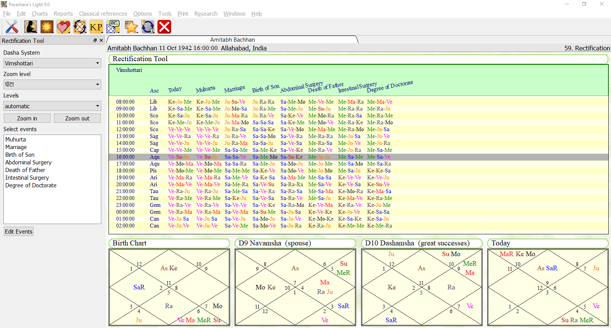611x328 pixels.
Task: Click the highlighted 16:00:00 time row
Action: click(x=358, y=157)
